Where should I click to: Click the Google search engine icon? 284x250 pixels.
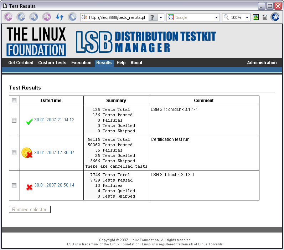[x=171, y=17]
